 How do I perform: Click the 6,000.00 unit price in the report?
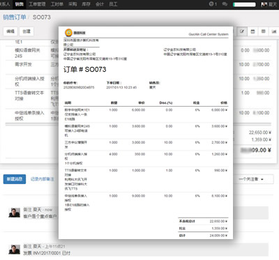point(138,110)
